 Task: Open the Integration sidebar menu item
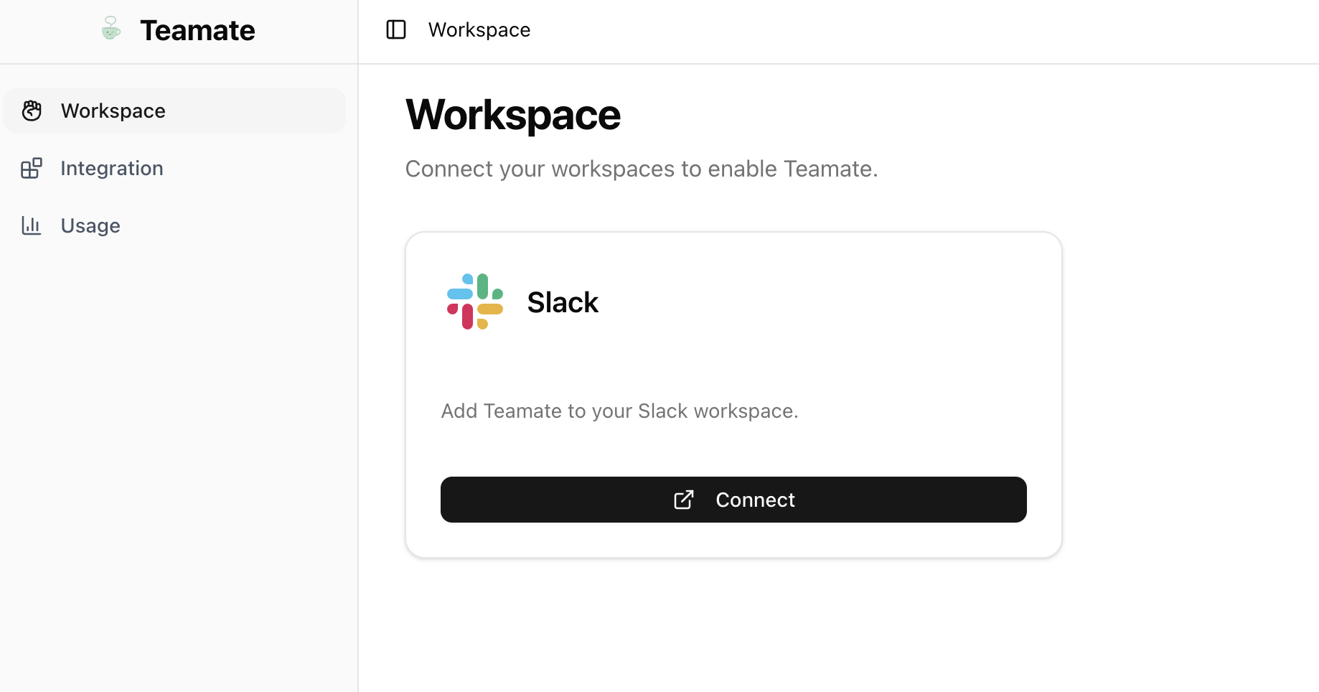(174, 168)
